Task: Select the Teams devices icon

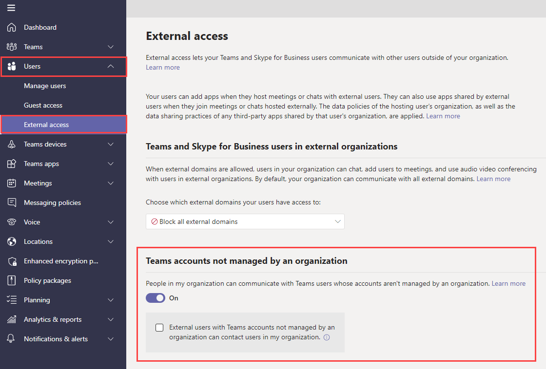Action: 11,144
